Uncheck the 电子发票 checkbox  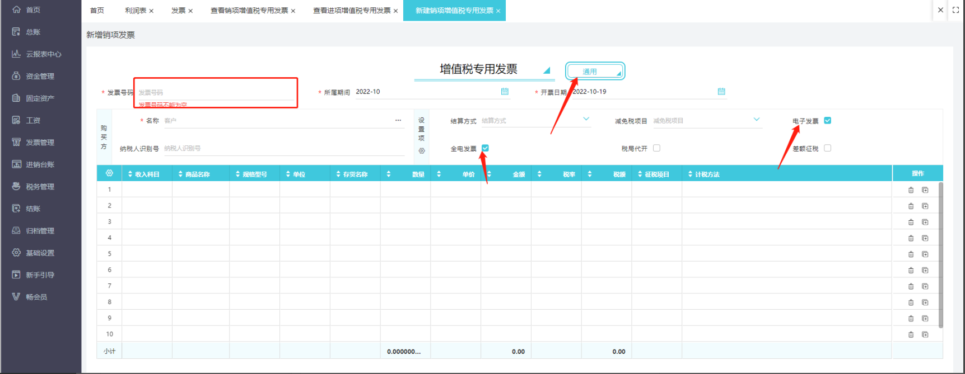click(828, 121)
